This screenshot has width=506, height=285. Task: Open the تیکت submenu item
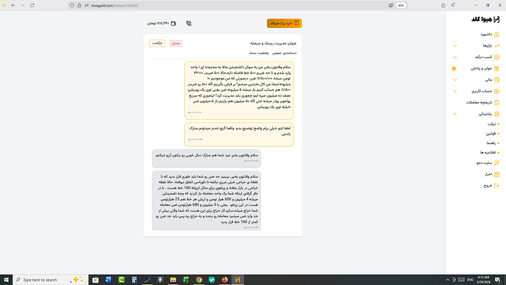[x=492, y=124]
